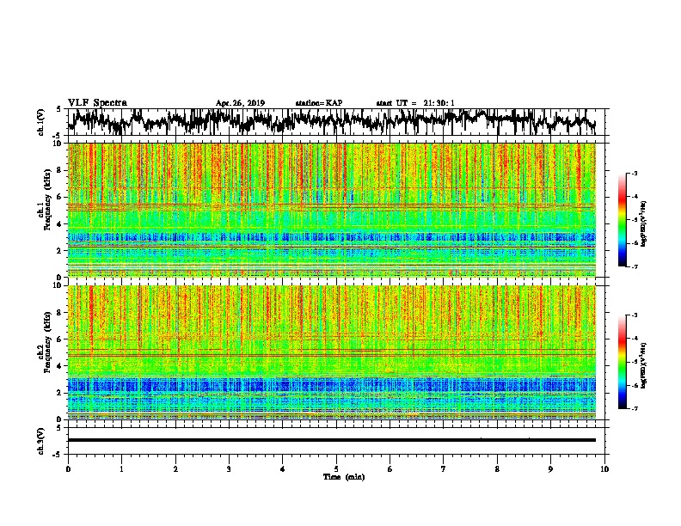
Task: Click the "Time (min)" axis label
Action: pyautogui.click(x=344, y=477)
